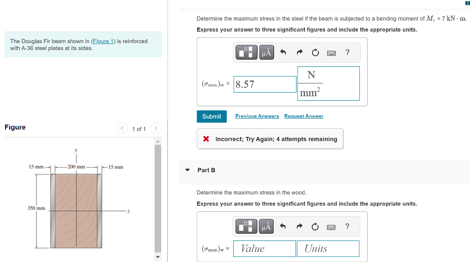Undo the last edit in the Part B answer
The height and width of the screenshot is (262, 470).
coord(283,226)
